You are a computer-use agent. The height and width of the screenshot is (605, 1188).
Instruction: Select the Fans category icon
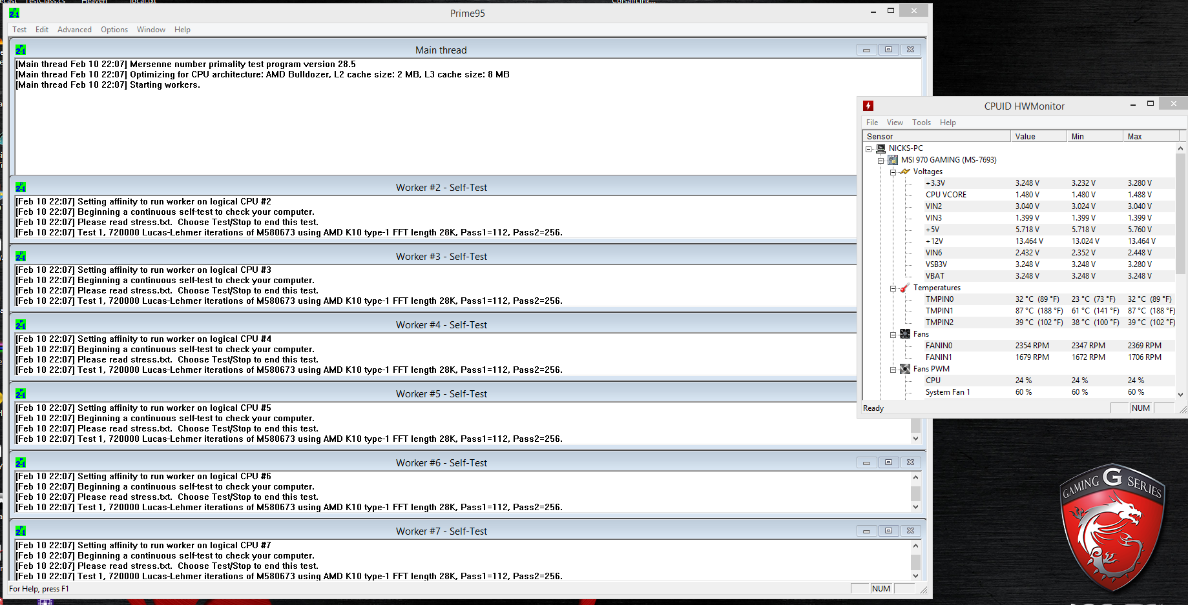pos(905,334)
